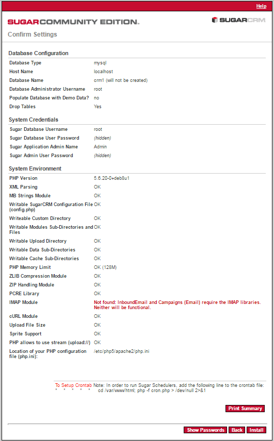Click the 'mysql' database type value
This screenshot has width=274, height=441.
tap(100, 63)
